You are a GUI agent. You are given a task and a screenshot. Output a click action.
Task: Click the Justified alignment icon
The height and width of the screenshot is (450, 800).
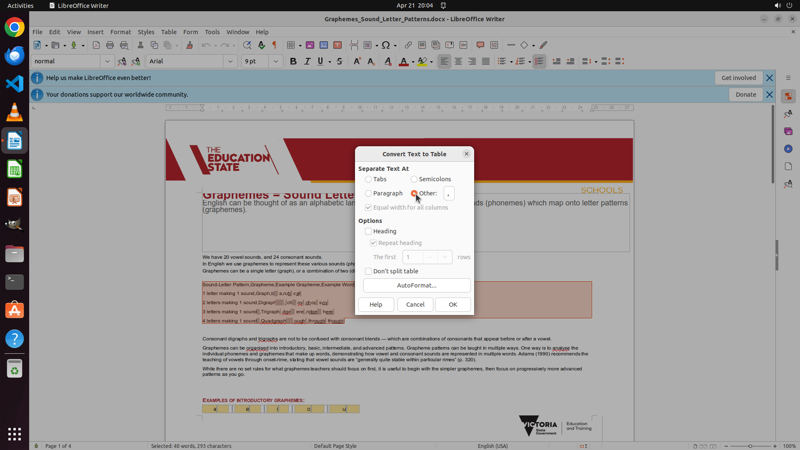coord(486,61)
